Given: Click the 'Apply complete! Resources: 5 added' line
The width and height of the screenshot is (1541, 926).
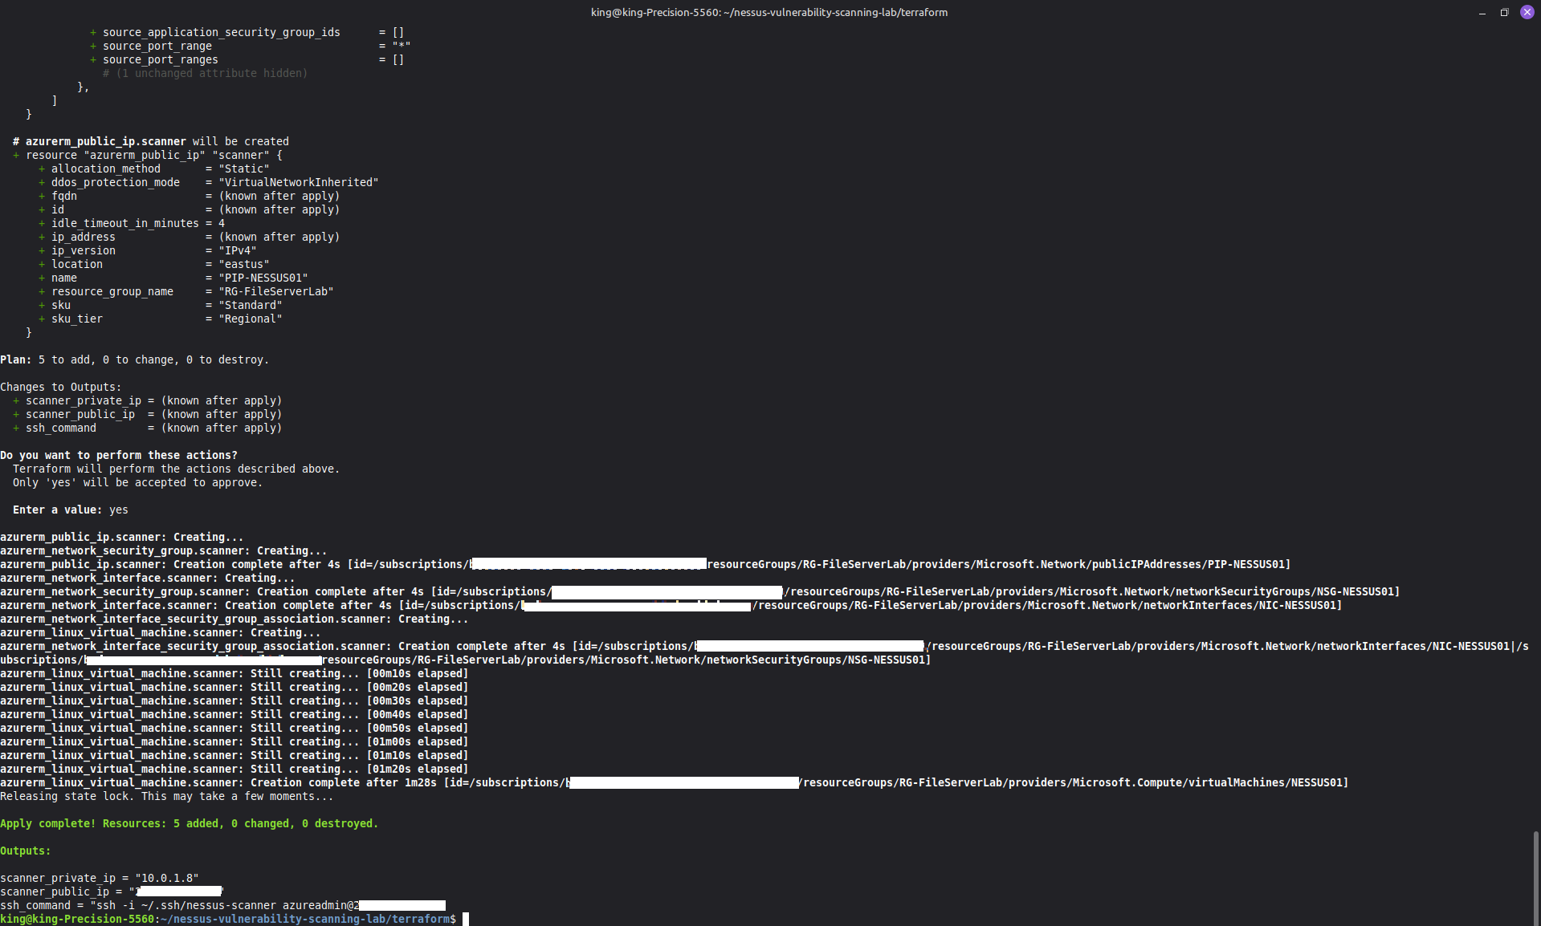Looking at the screenshot, I should 189,823.
